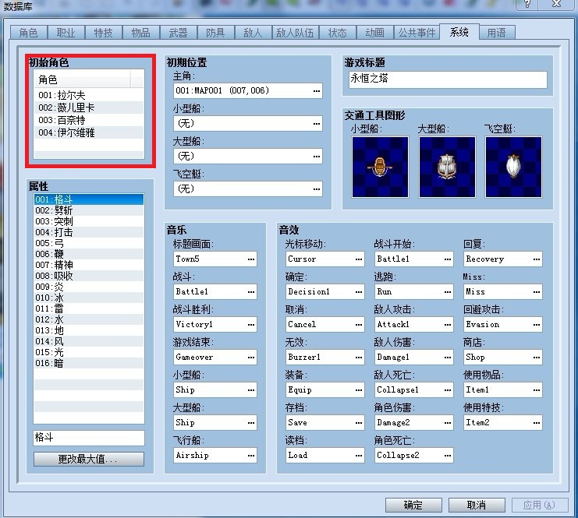Open the 敌人队伍 tab
578x518 pixels.
pyautogui.click(x=296, y=33)
